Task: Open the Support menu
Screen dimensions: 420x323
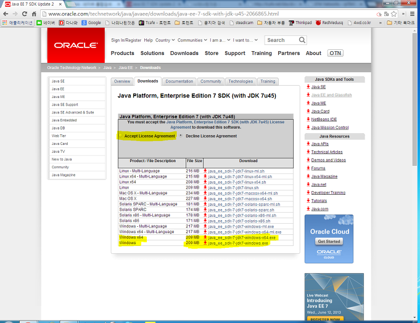Action: coord(235,53)
